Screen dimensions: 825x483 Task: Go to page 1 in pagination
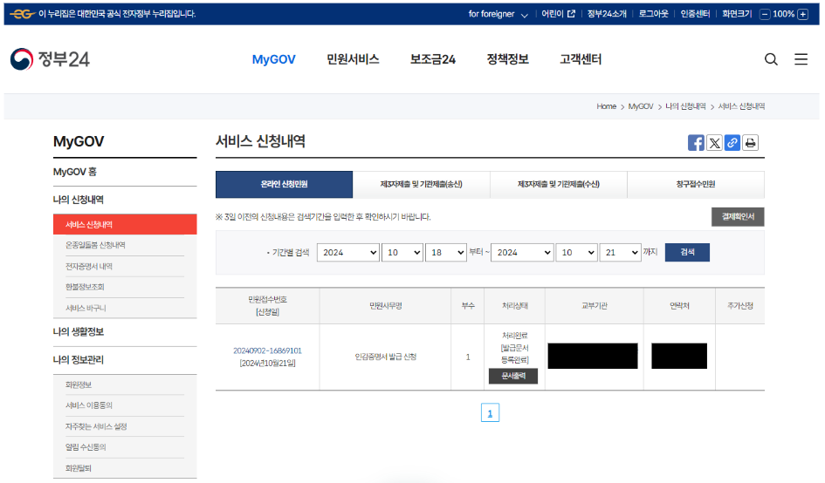[490, 413]
